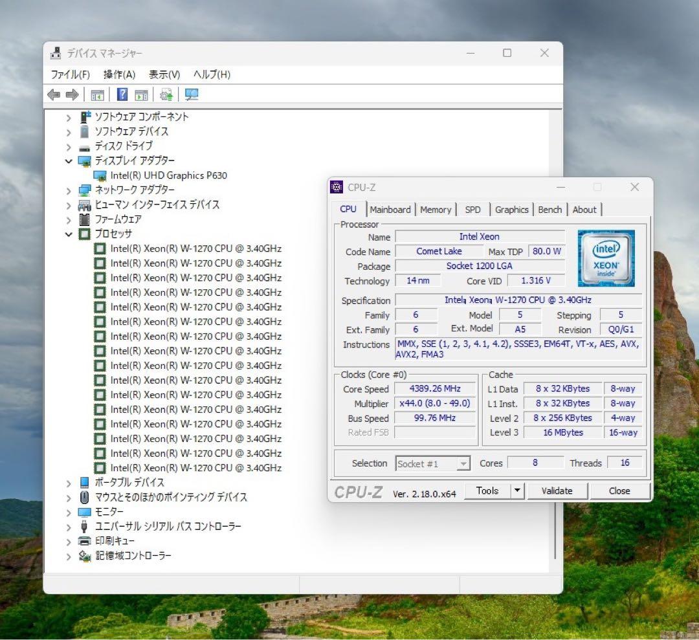The width and height of the screenshot is (699, 640).
Task: Click the show/hide console tree toolbar icon
Action: click(x=97, y=94)
